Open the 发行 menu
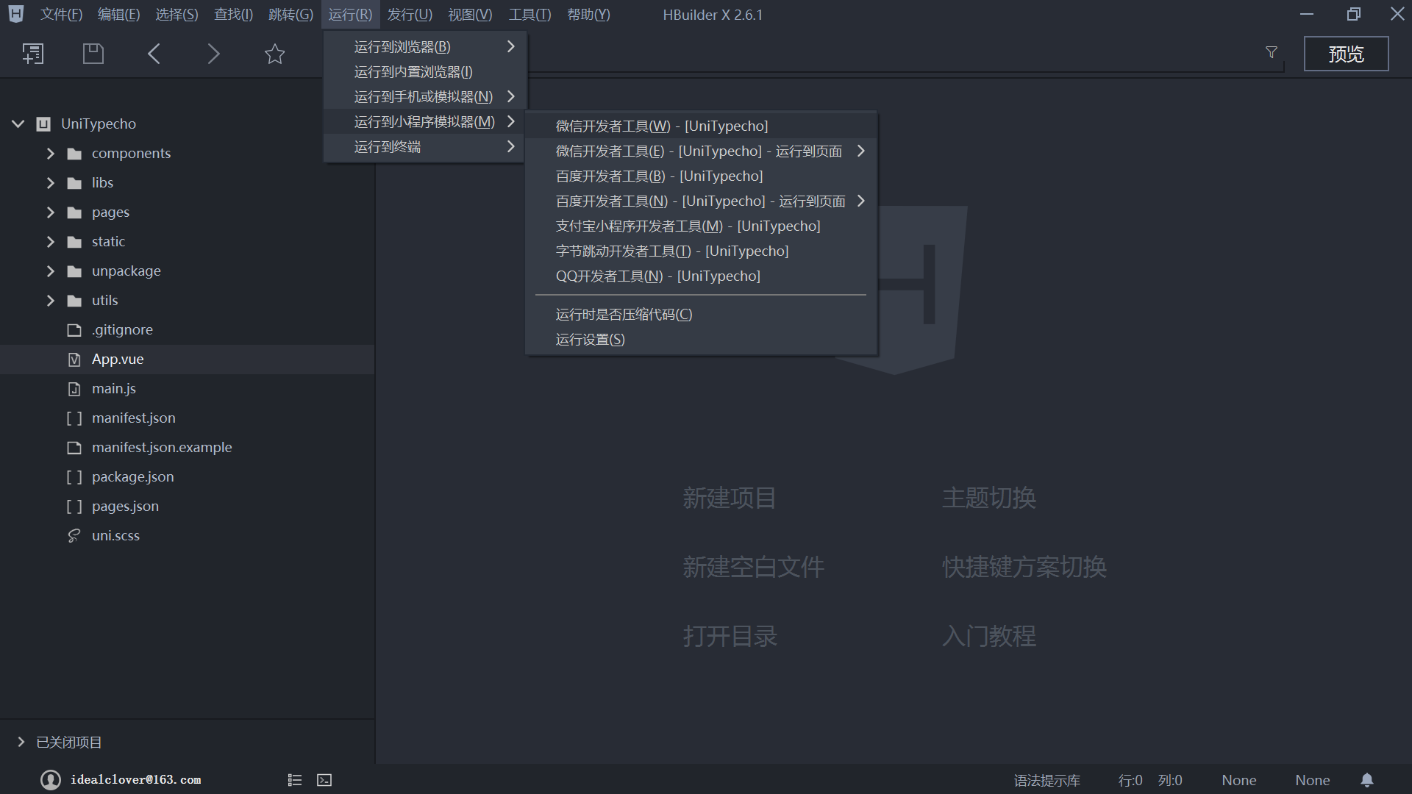The width and height of the screenshot is (1412, 794). 410,15
